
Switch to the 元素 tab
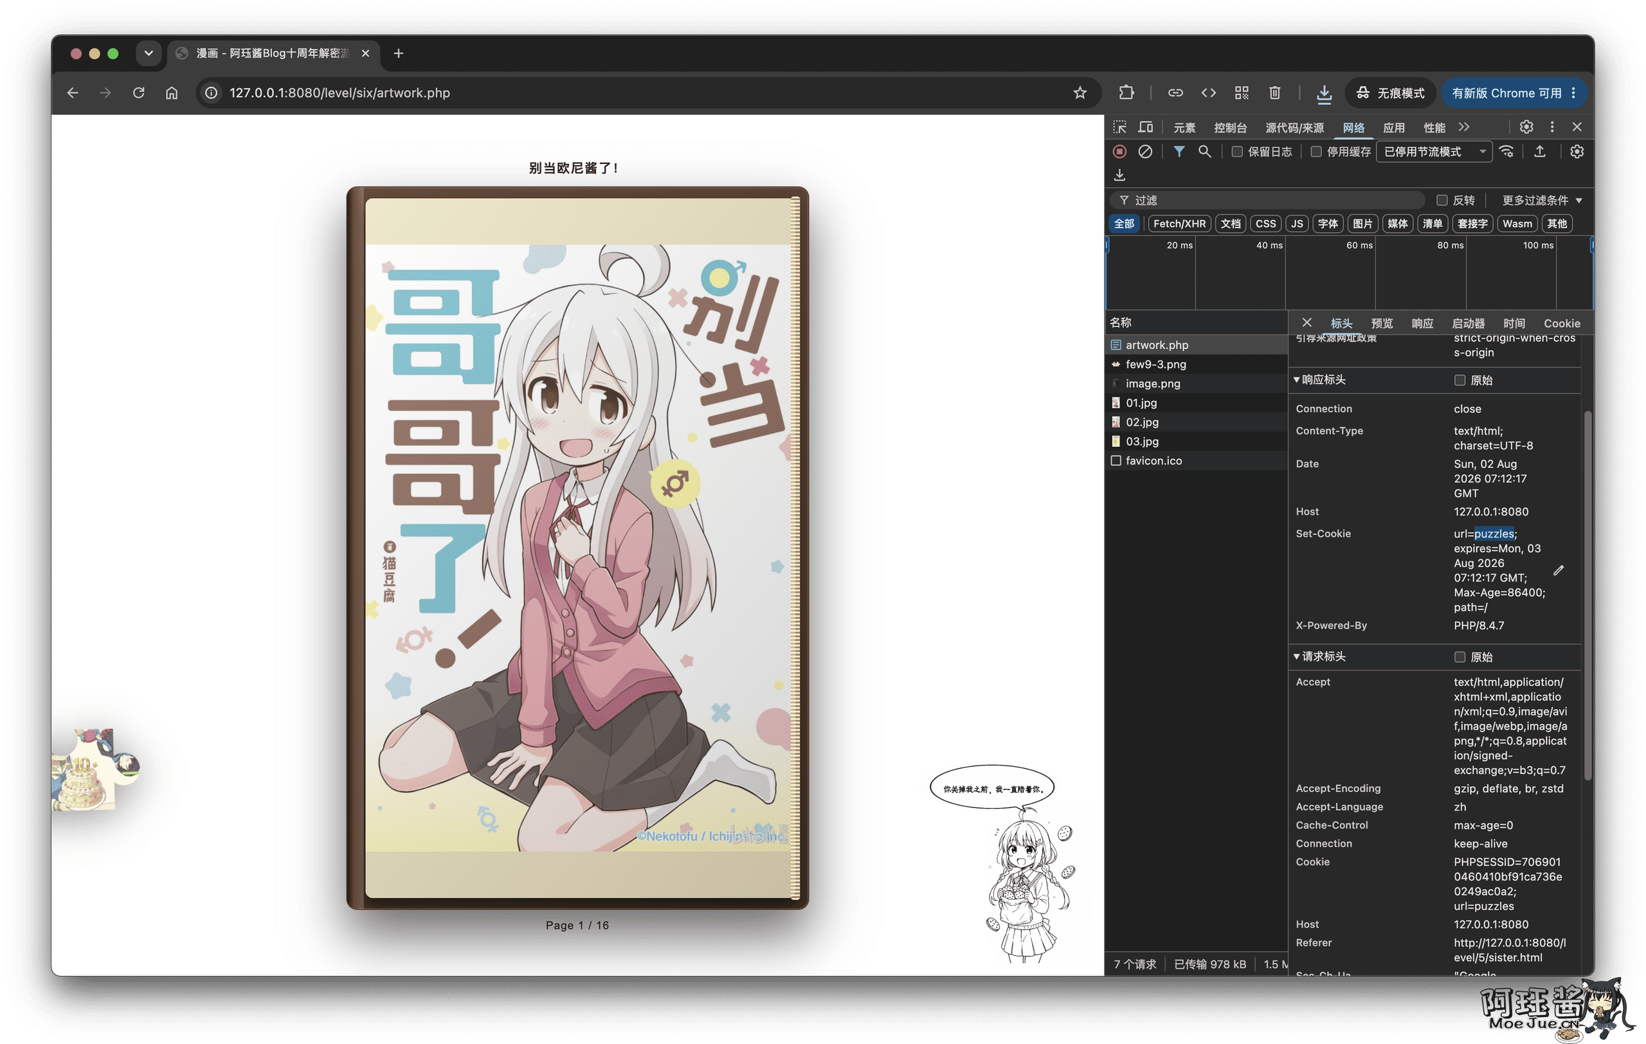(x=1184, y=128)
